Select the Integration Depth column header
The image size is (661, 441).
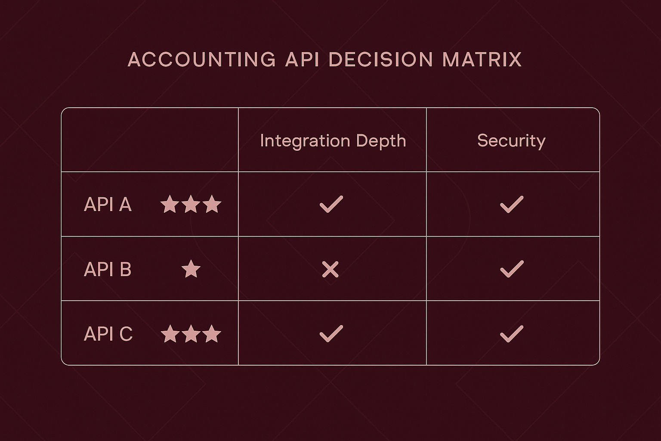(x=333, y=141)
